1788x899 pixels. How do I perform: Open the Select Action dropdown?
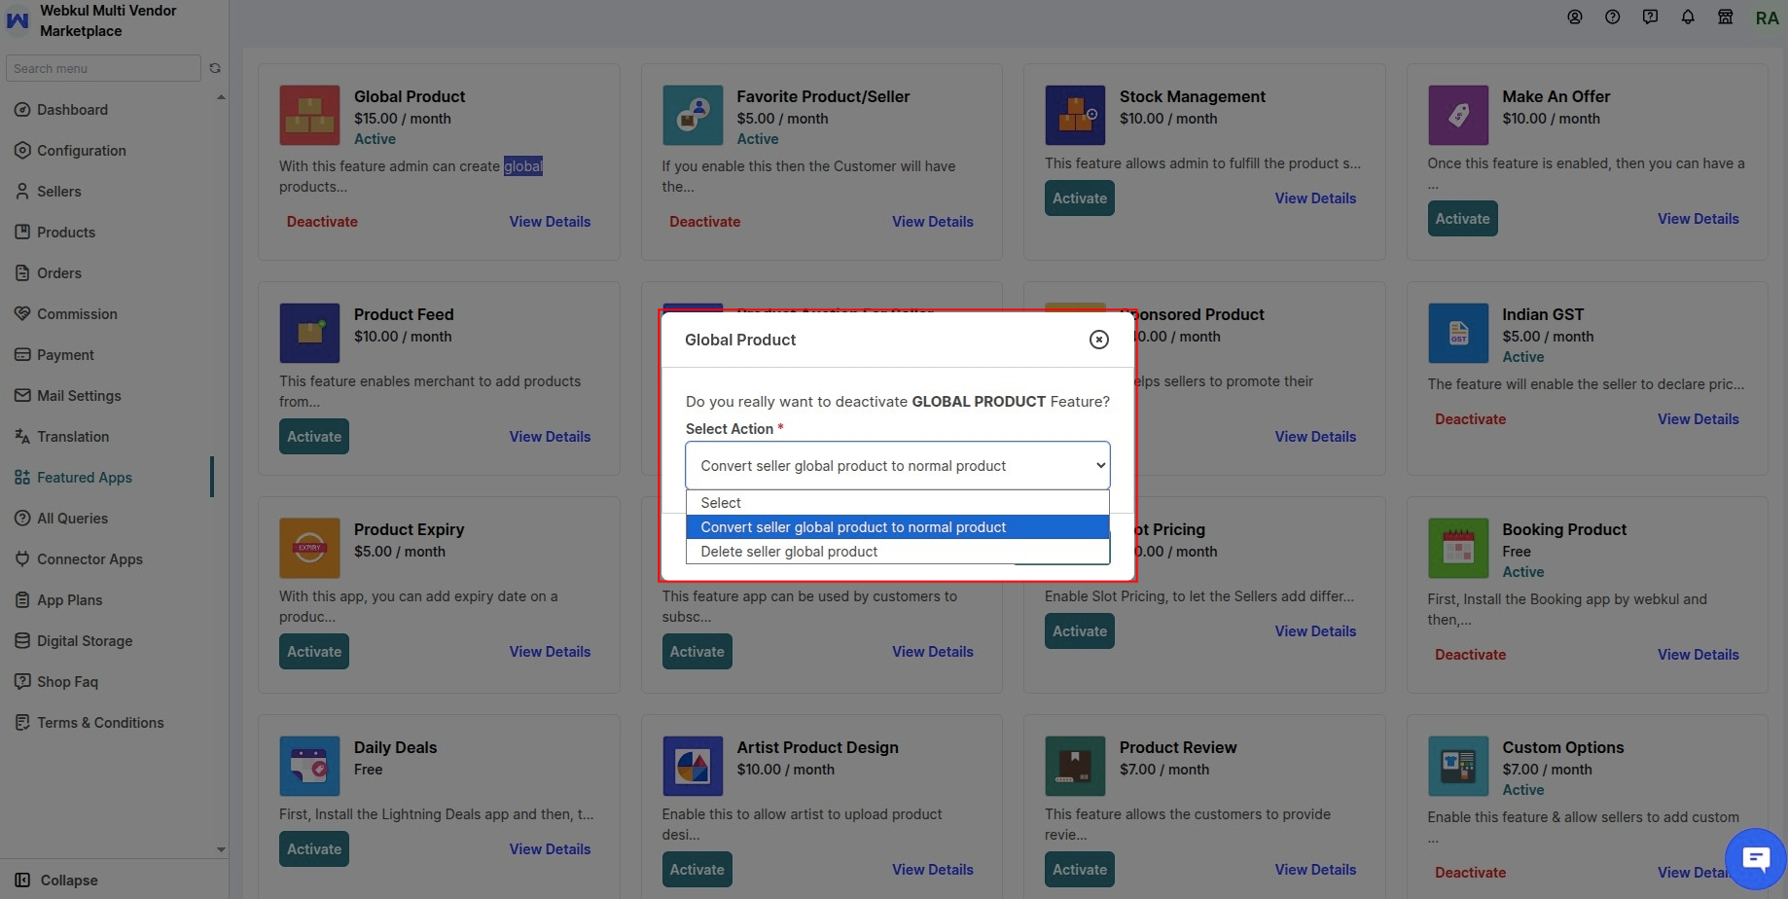tap(897, 466)
